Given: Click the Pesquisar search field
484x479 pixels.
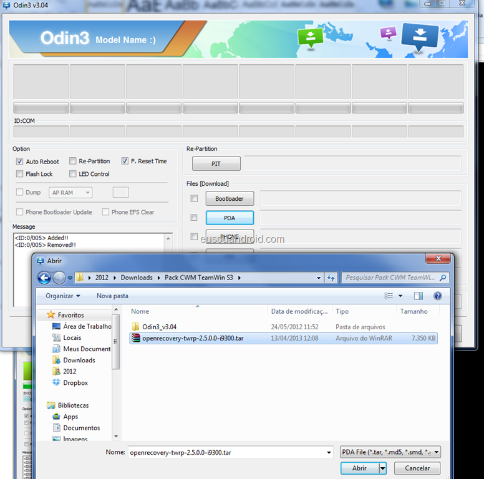Looking at the screenshot, I should [390, 278].
